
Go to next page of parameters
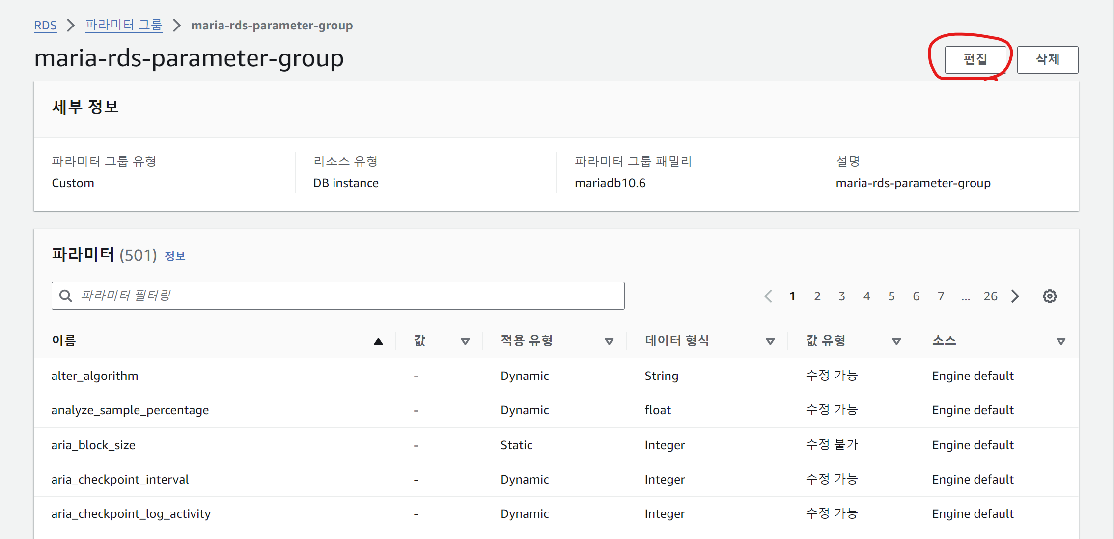point(1015,296)
